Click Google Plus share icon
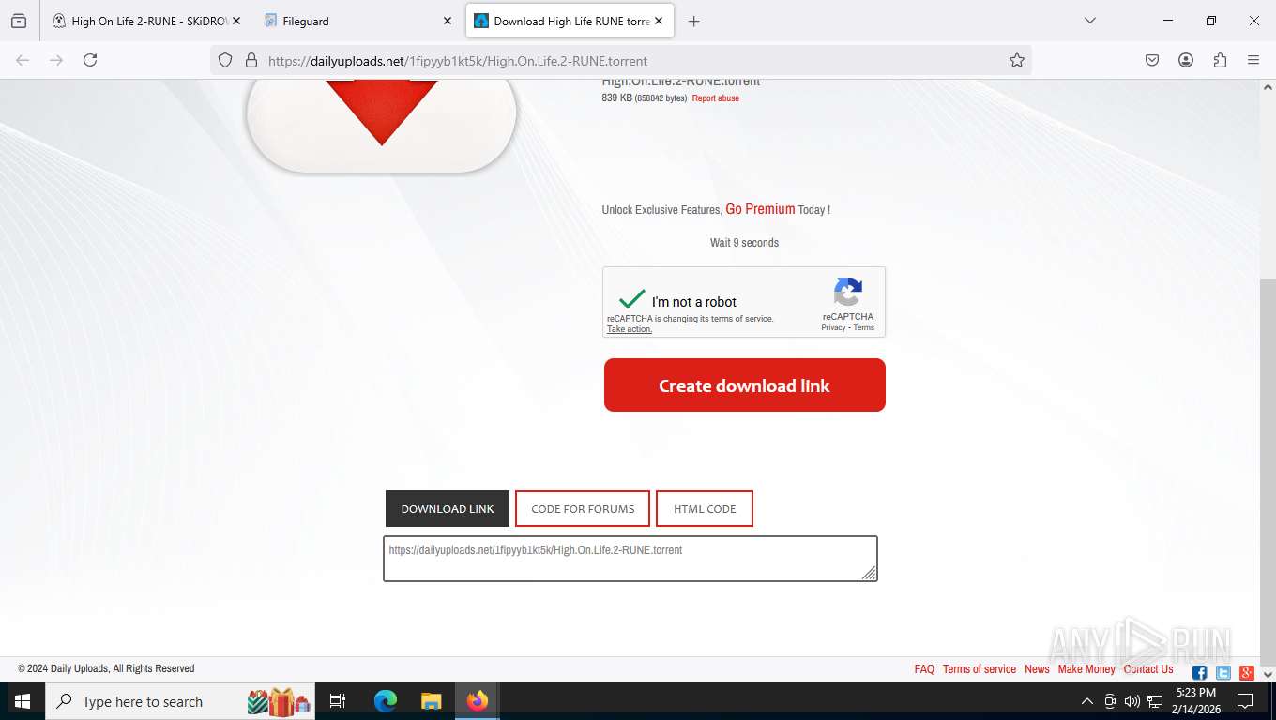 coord(1247,673)
